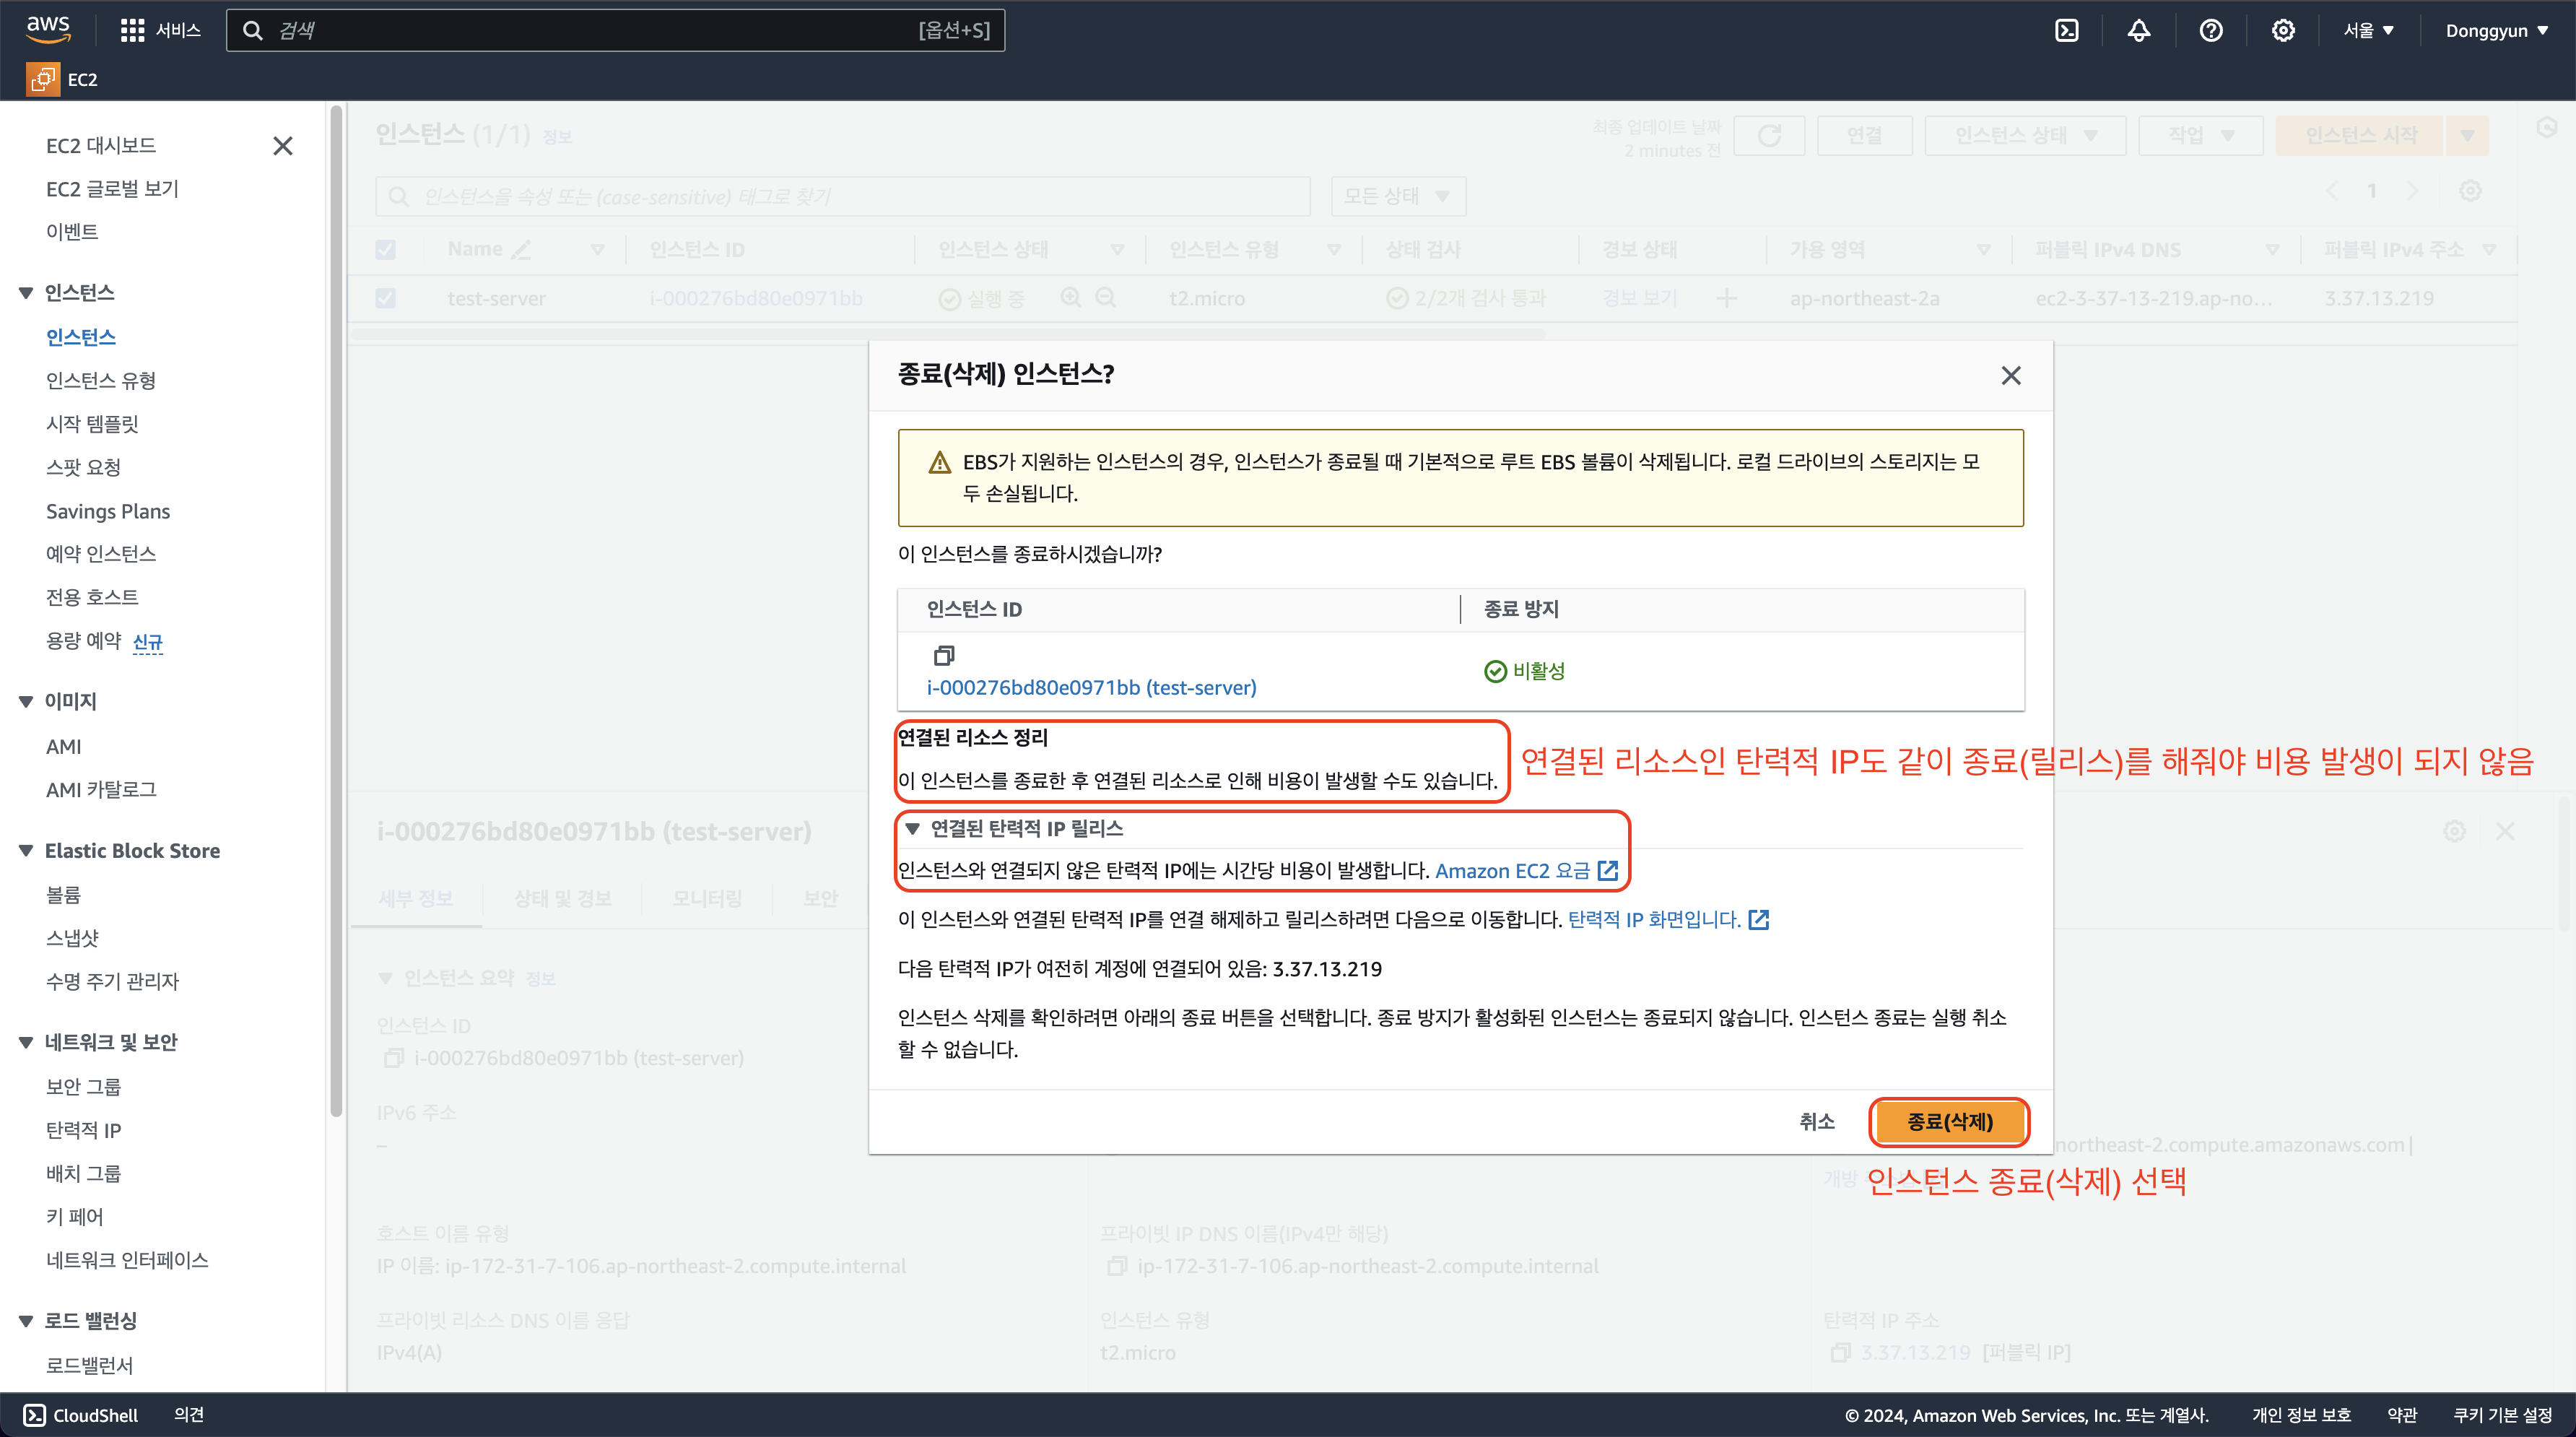2576x1437 pixels.
Task: Open the CloudShell icon in the top bar
Action: [2066, 30]
